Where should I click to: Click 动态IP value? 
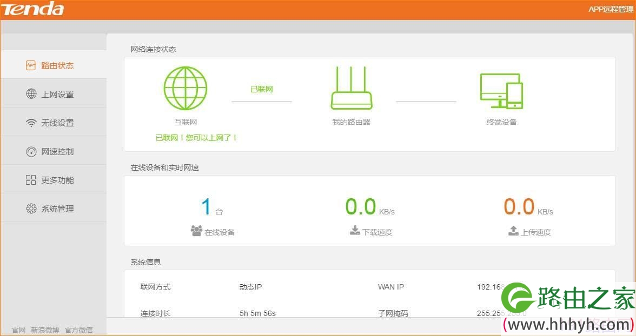pyautogui.click(x=251, y=287)
